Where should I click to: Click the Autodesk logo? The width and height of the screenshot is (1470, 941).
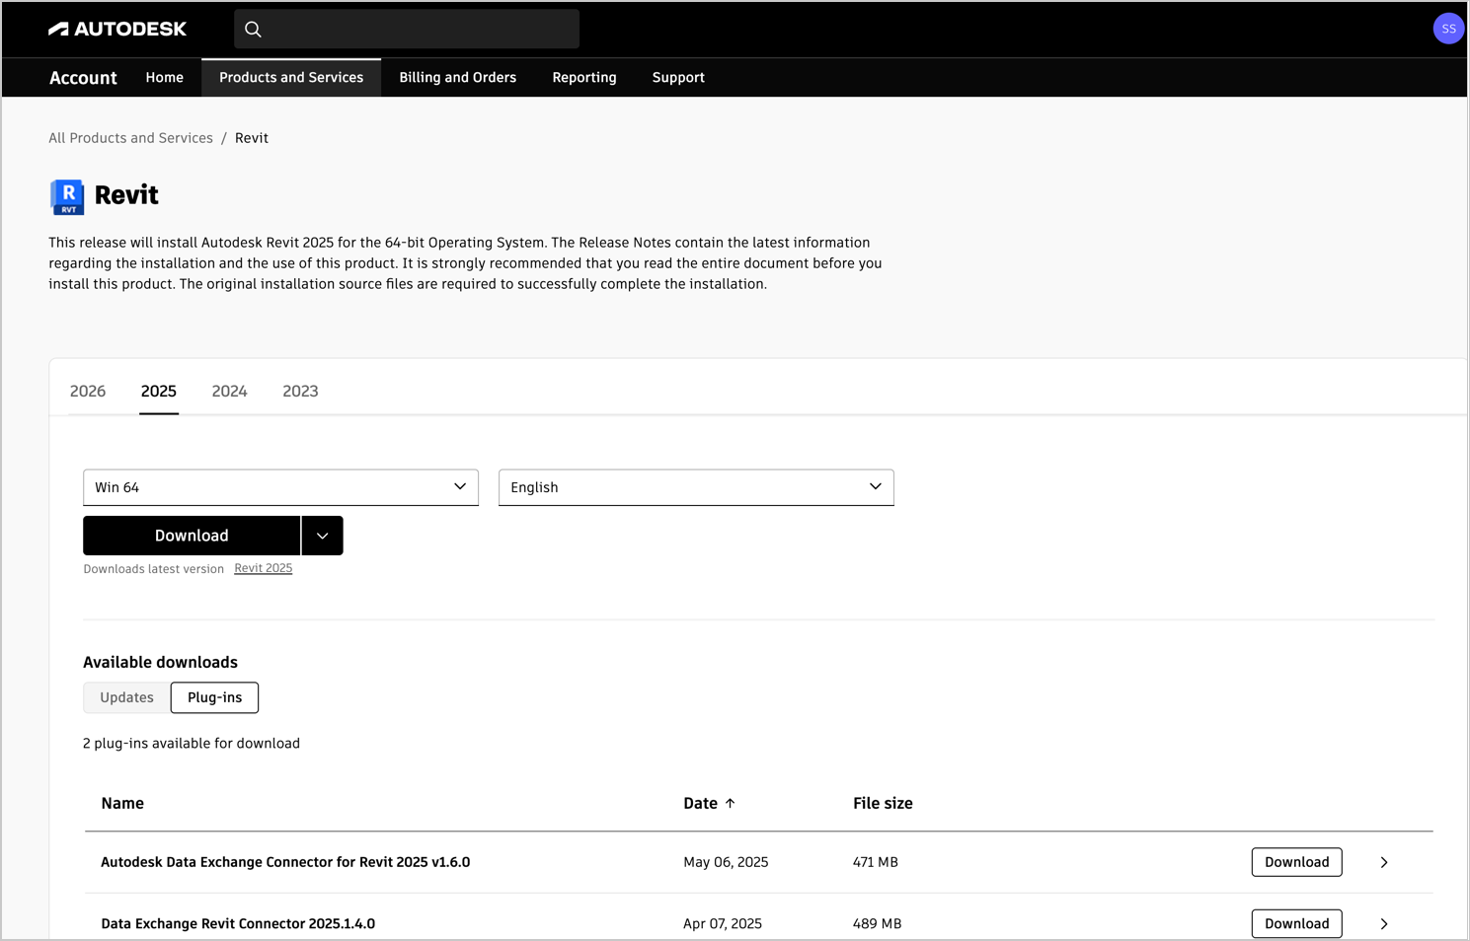click(x=117, y=30)
